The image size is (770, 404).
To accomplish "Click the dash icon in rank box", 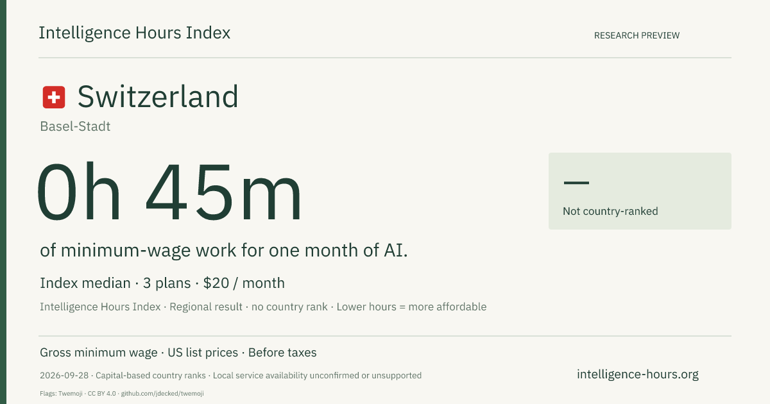I will point(576,183).
